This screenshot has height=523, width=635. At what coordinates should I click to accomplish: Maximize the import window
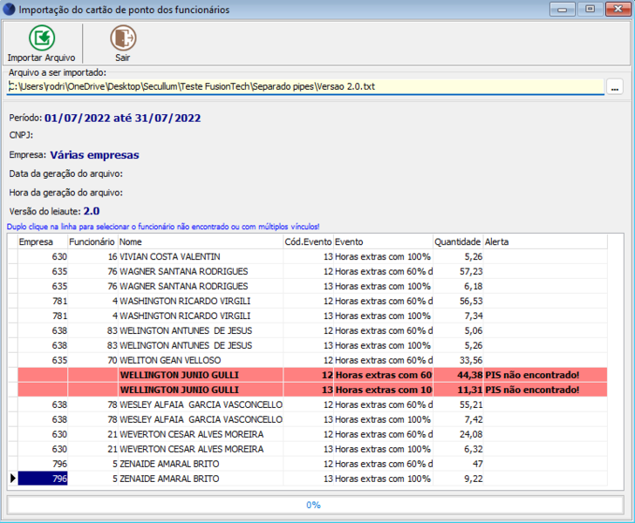(590, 9)
